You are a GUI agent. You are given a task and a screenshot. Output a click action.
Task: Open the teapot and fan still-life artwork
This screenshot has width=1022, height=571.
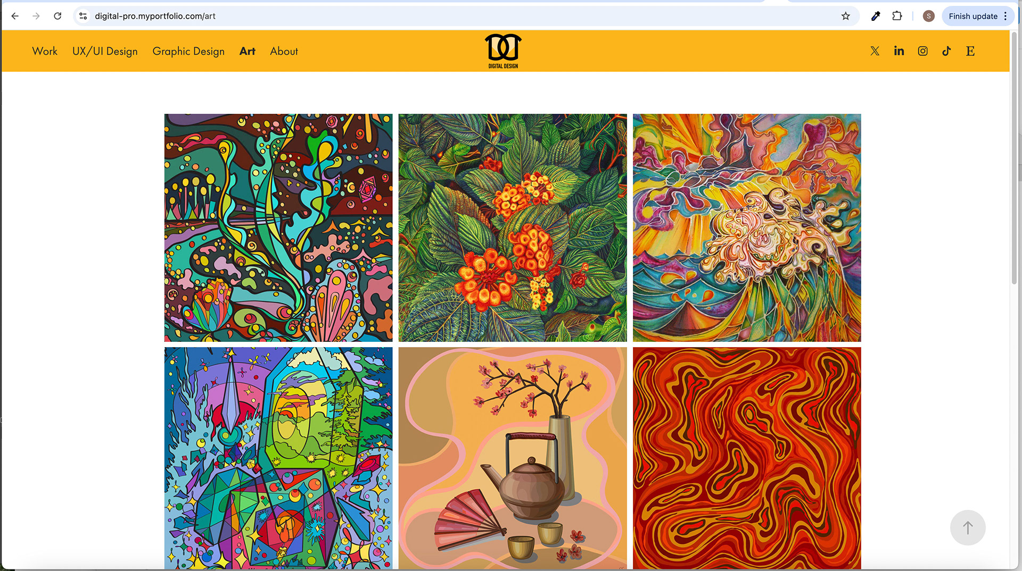click(x=513, y=458)
